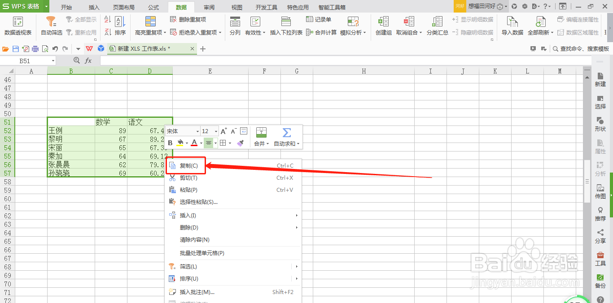Close the 新建 XLS 工作表.xls tab
The height and width of the screenshot is (303, 613).
click(193, 49)
